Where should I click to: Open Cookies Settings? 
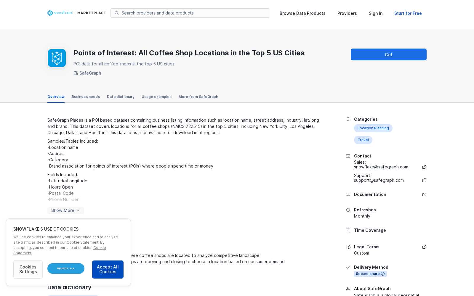tap(28, 269)
